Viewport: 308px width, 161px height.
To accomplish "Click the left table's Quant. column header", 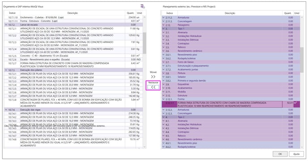I will tap(130, 13).
